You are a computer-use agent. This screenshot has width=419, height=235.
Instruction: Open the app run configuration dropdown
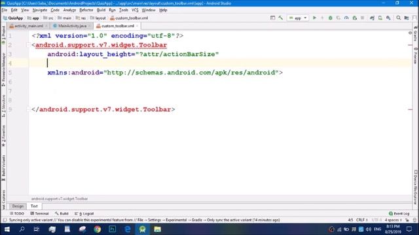point(298,18)
